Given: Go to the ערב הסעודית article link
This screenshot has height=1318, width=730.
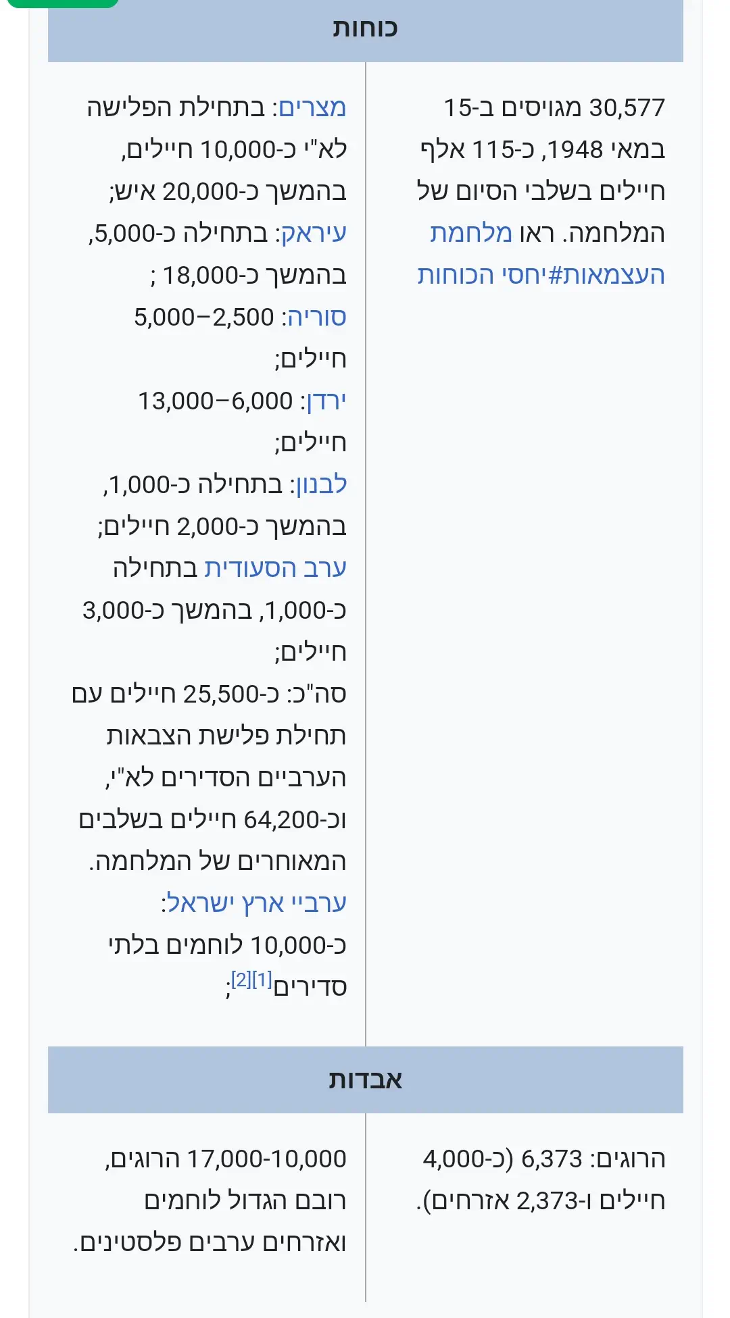Looking at the screenshot, I should [275, 569].
